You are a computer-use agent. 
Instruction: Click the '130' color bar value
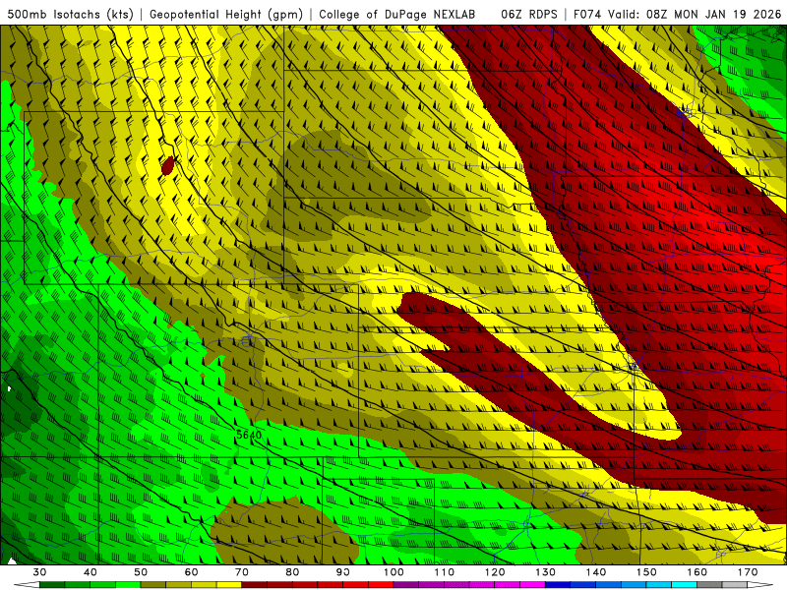click(546, 572)
